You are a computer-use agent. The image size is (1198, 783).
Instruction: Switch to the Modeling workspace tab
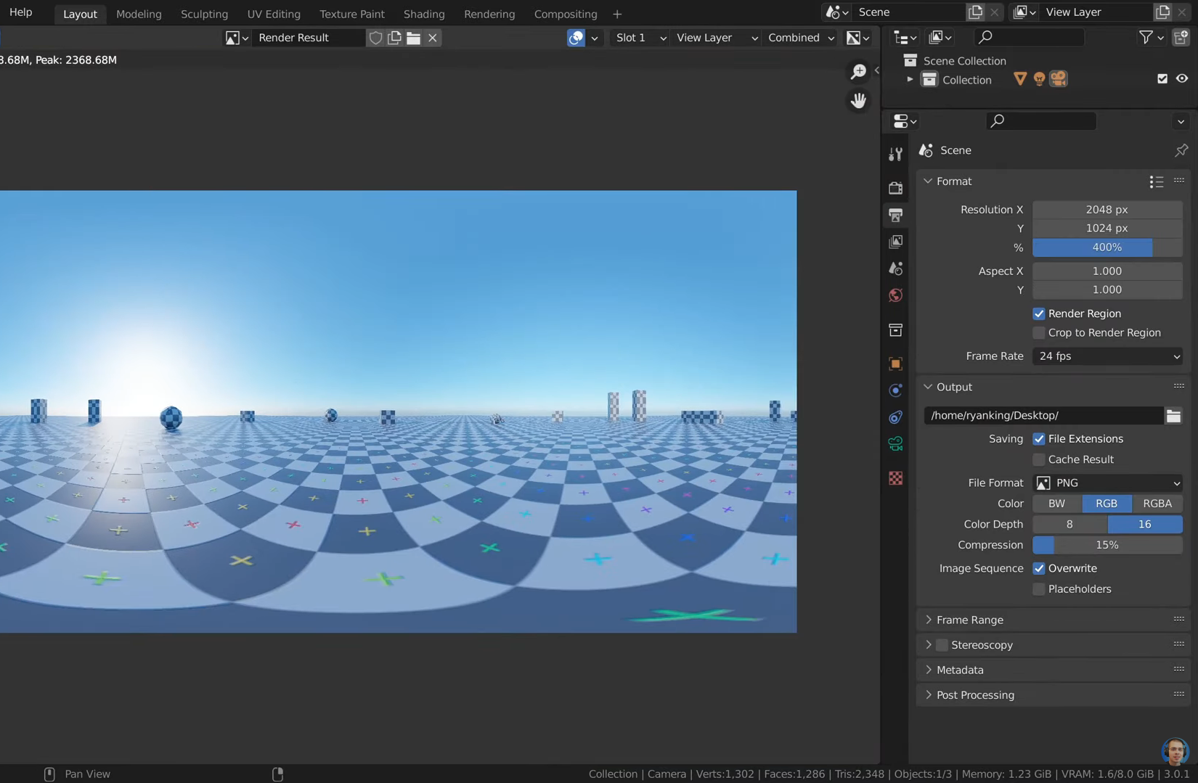click(x=139, y=14)
